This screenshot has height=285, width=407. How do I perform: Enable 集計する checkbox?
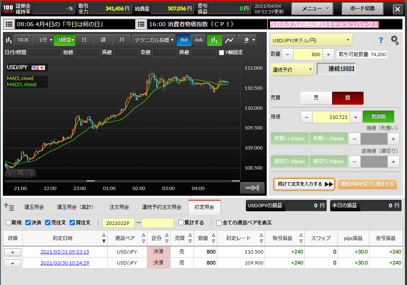(181, 223)
